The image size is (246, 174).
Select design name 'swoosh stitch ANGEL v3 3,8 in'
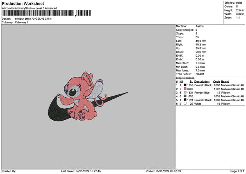click(x=33, y=19)
